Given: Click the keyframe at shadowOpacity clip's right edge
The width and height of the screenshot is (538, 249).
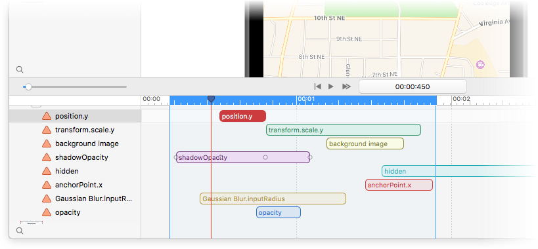Looking at the screenshot, I should click(310, 157).
